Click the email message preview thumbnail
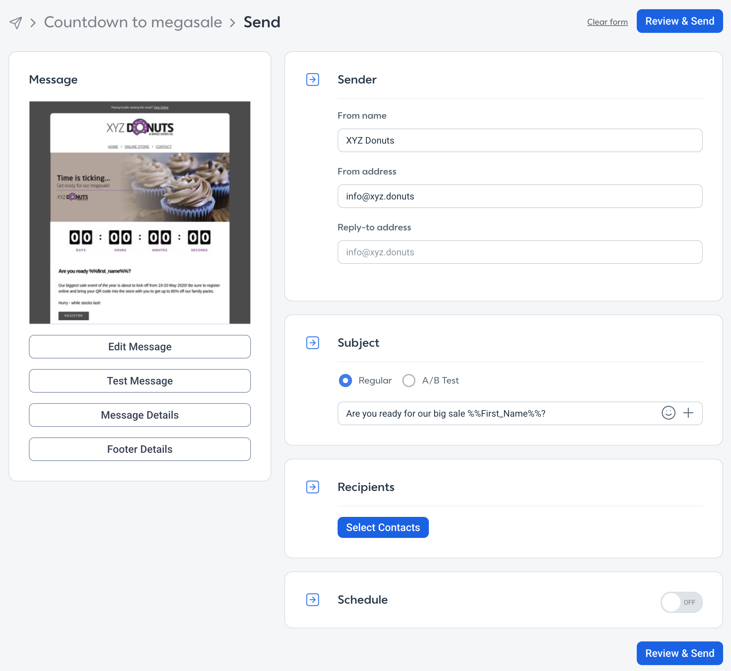The image size is (731, 671). coord(140,212)
